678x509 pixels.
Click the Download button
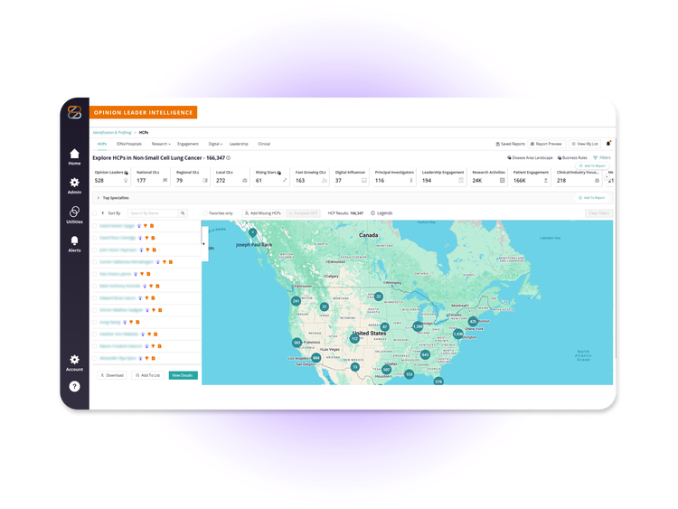click(x=112, y=375)
